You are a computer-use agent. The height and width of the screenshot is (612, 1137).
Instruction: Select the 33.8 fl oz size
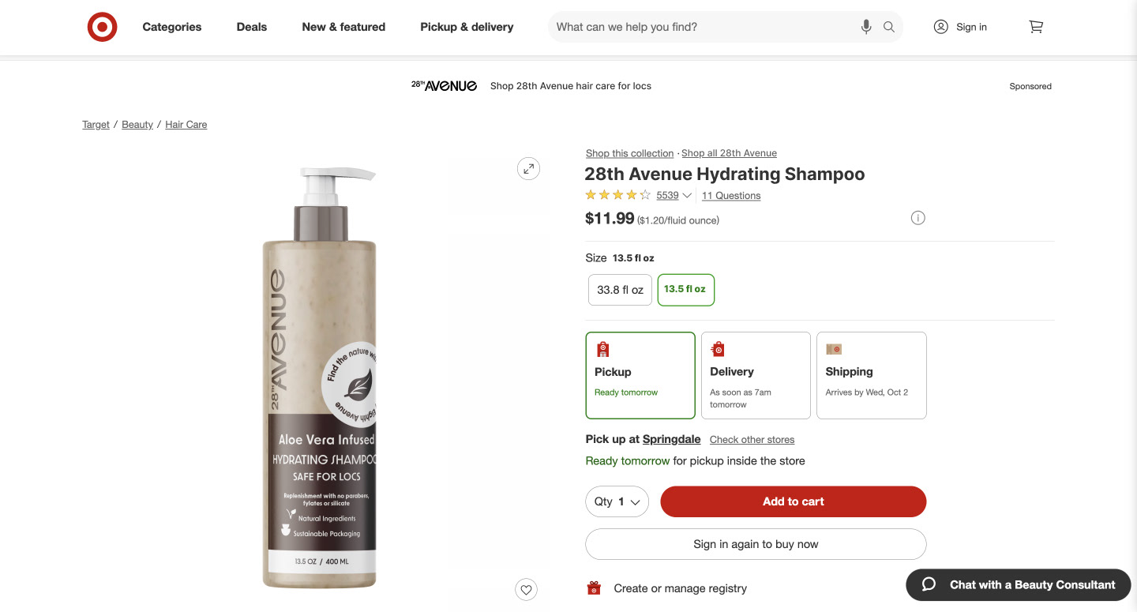tap(620, 290)
